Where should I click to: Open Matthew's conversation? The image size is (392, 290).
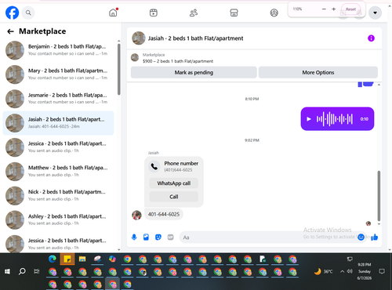58,172
